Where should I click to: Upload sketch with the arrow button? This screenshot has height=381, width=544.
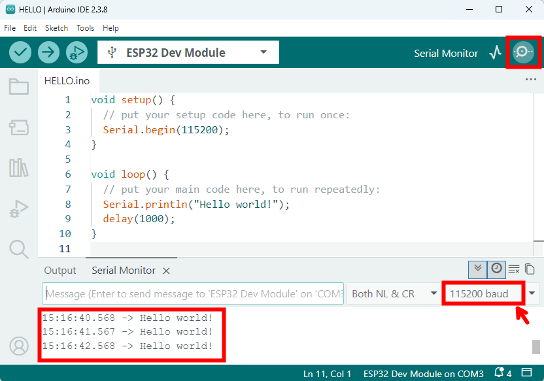(x=48, y=52)
